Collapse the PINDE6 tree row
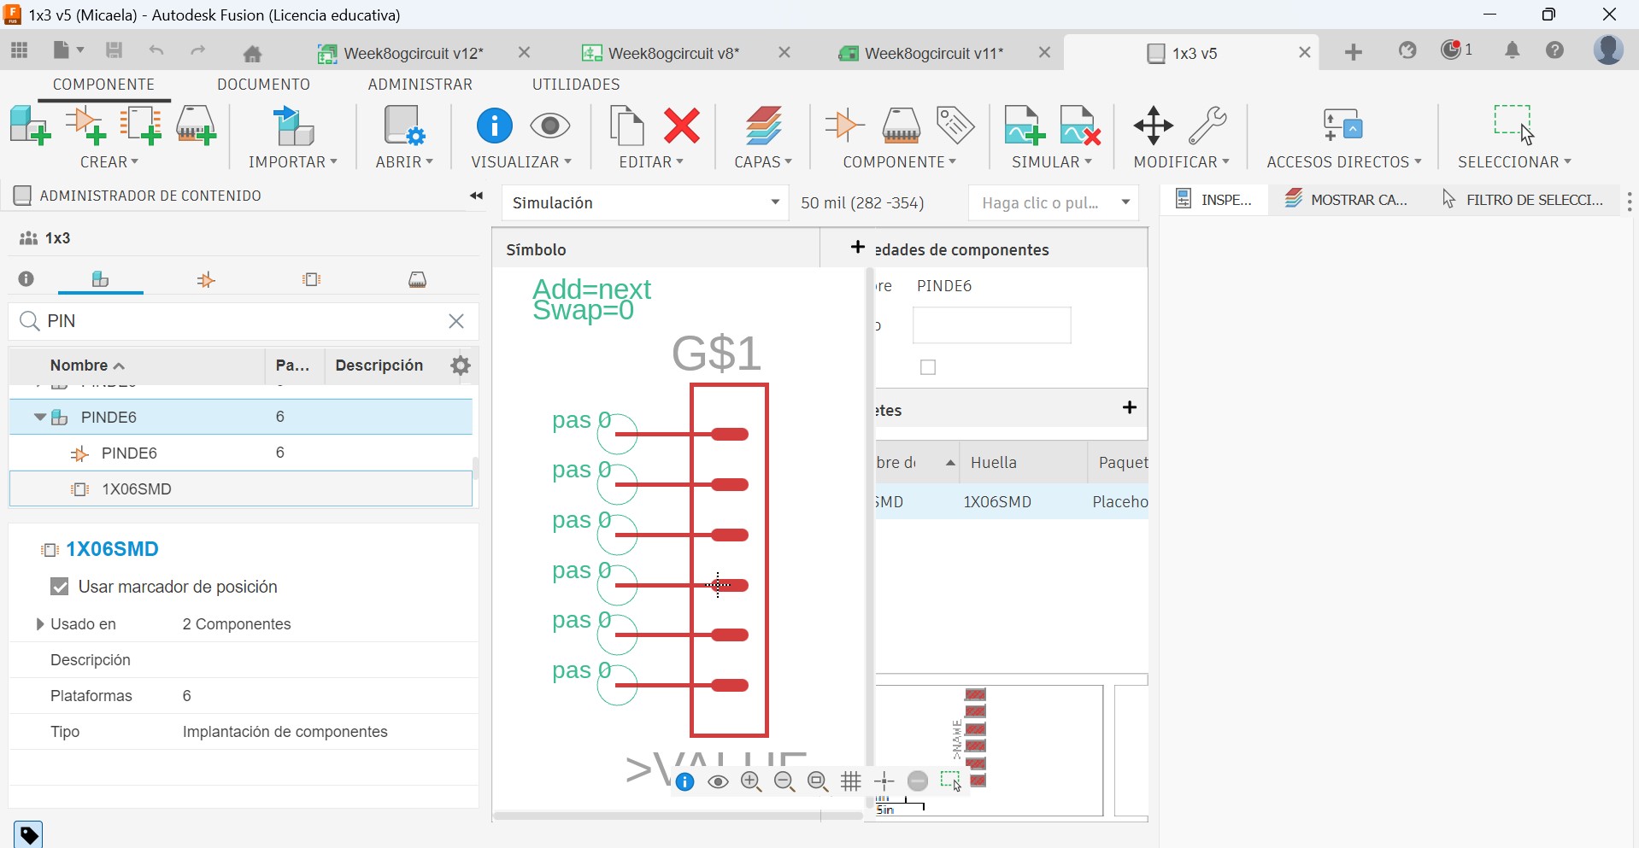Viewport: 1639px width, 848px height. click(39, 418)
